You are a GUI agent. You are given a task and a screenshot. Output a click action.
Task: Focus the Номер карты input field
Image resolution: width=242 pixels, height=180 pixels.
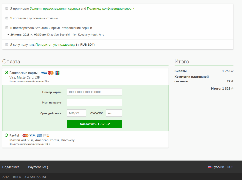click(94, 92)
